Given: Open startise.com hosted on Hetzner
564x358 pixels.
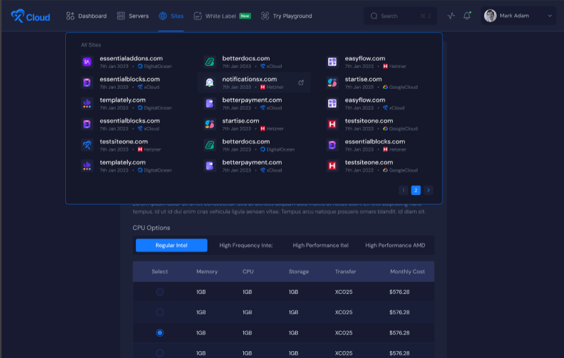Looking at the screenshot, I should coord(241,121).
